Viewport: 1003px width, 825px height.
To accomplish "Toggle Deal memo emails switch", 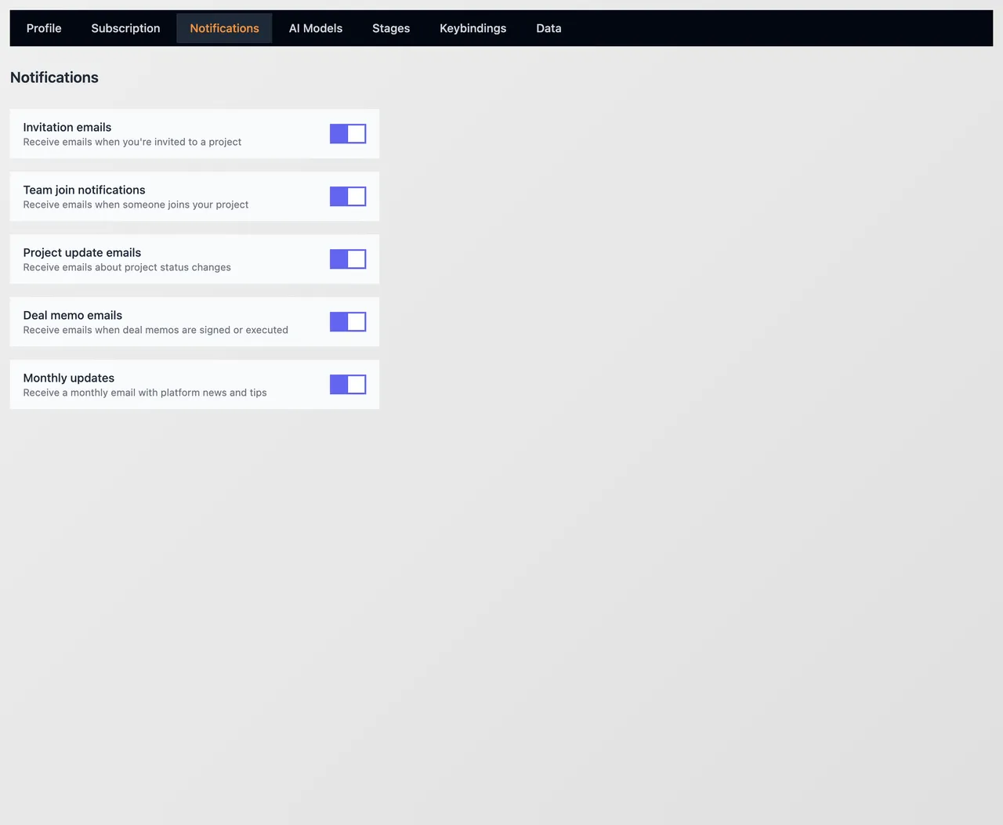I will point(348,322).
